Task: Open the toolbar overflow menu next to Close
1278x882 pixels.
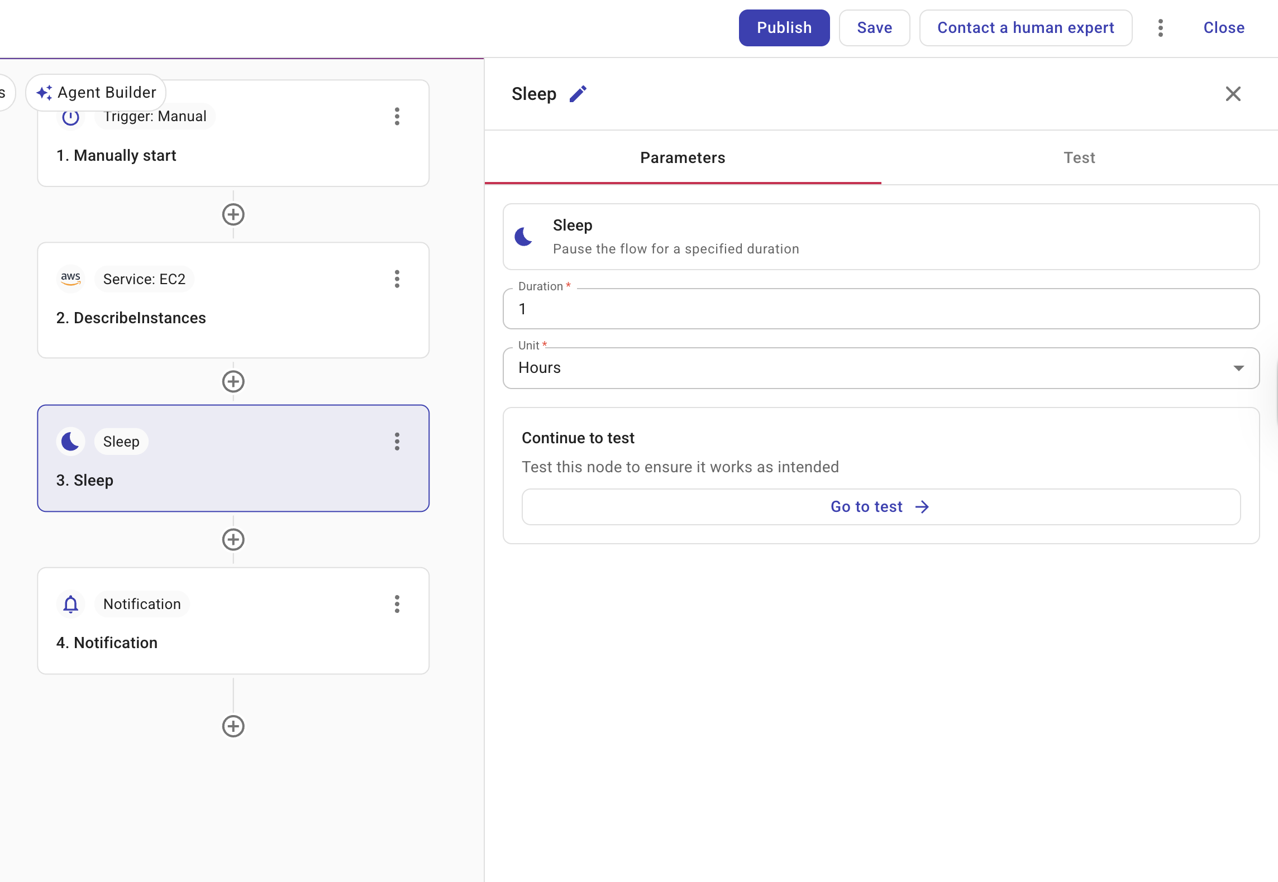Action: pyautogui.click(x=1160, y=27)
